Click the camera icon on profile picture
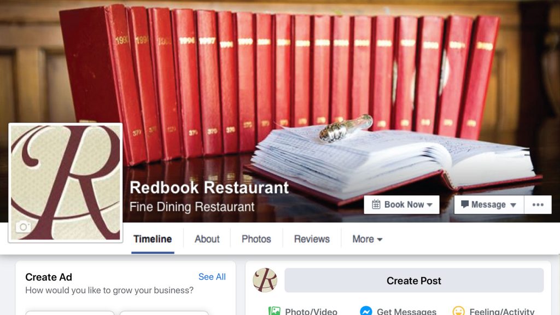Image resolution: width=560 pixels, height=315 pixels. (x=23, y=227)
